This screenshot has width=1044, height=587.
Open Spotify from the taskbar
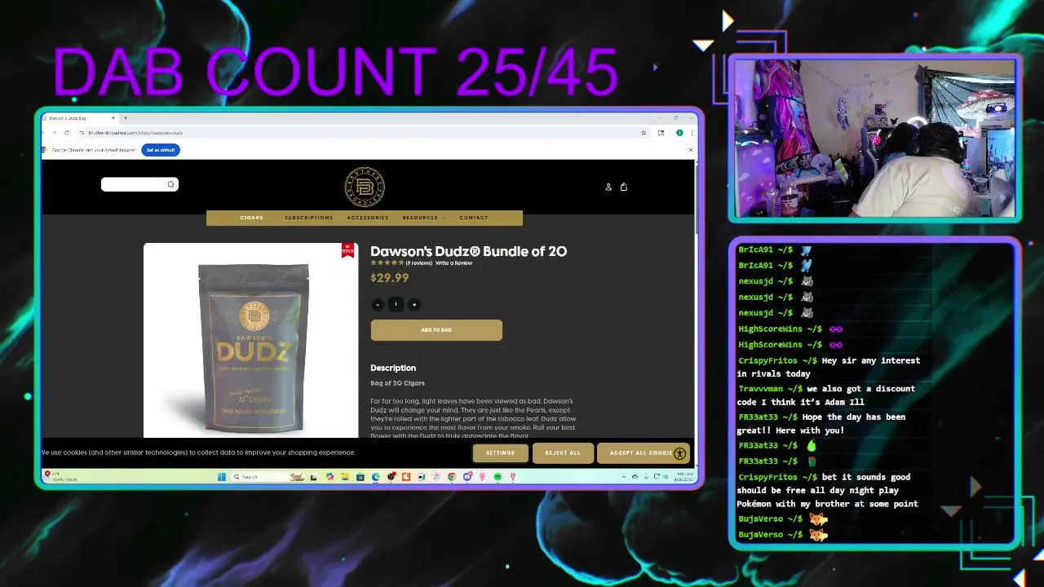498,477
